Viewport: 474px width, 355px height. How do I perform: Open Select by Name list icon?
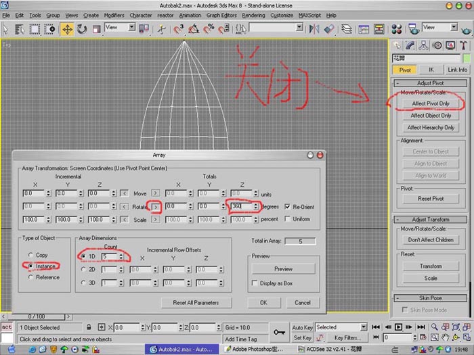20,29
